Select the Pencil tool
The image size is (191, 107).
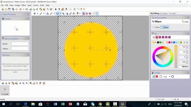pos(51,14)
